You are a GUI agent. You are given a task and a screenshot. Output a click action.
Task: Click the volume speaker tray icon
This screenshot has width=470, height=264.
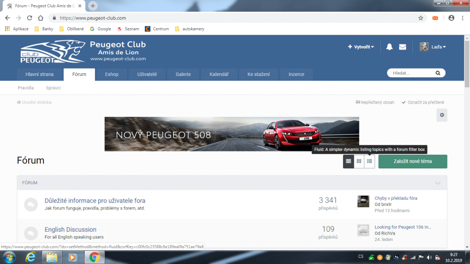tap(429, 257)
